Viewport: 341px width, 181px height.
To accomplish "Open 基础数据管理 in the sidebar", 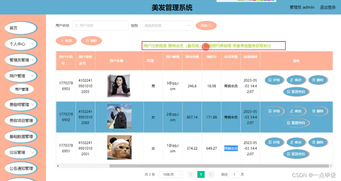I will point(21,136).
